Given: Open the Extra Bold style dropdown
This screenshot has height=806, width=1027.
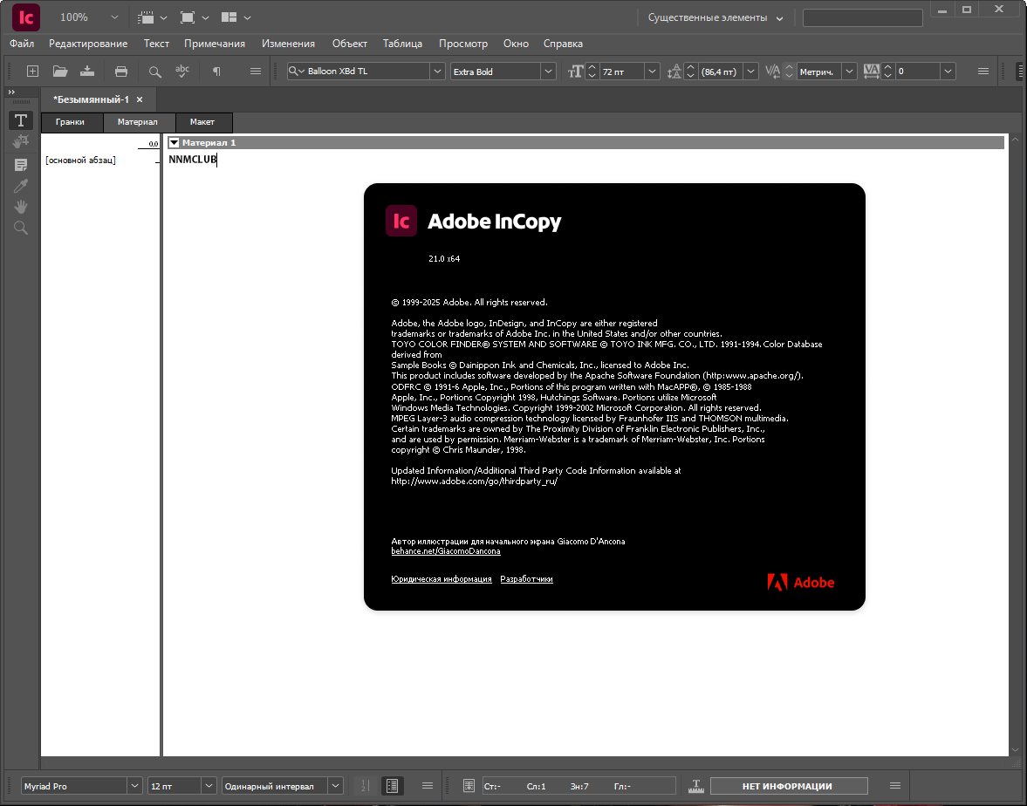Looking at the screenshot, I should (x=549, y=72).
